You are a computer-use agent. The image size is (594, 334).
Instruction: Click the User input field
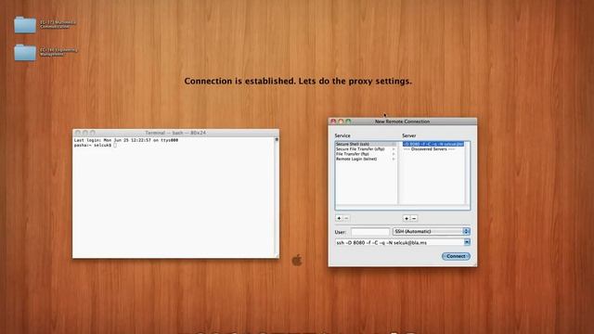pyautogui.click(x=370, y=232)
